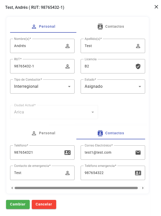Click the shield verification icon in Licencia field
The width and height of the screenshot is (161, 216).
(138, 66)
